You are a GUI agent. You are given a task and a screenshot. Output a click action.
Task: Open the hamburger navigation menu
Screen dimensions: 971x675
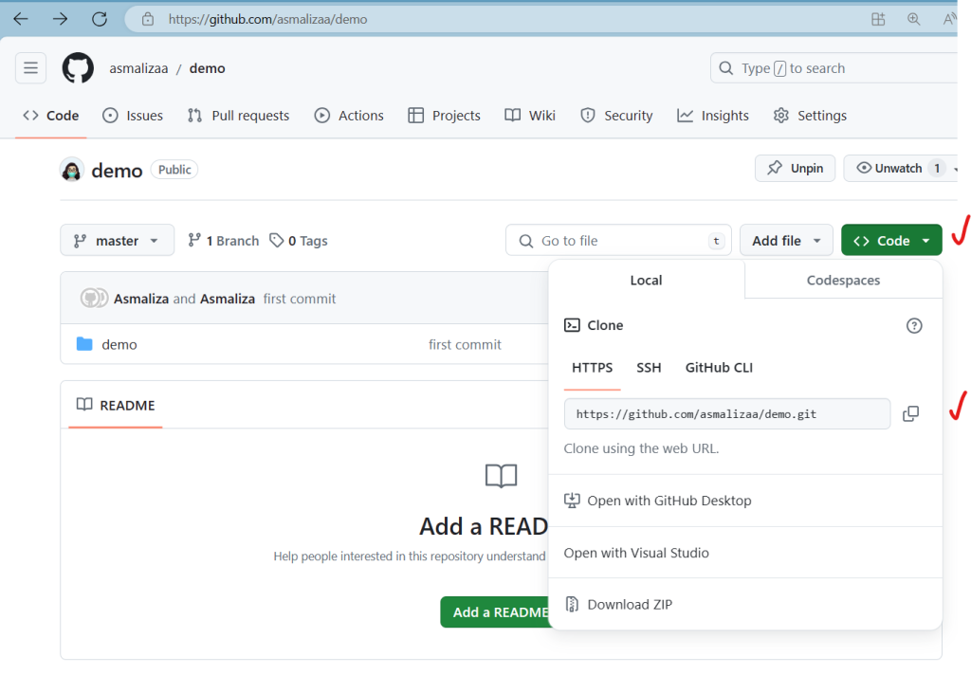(31, 68)
